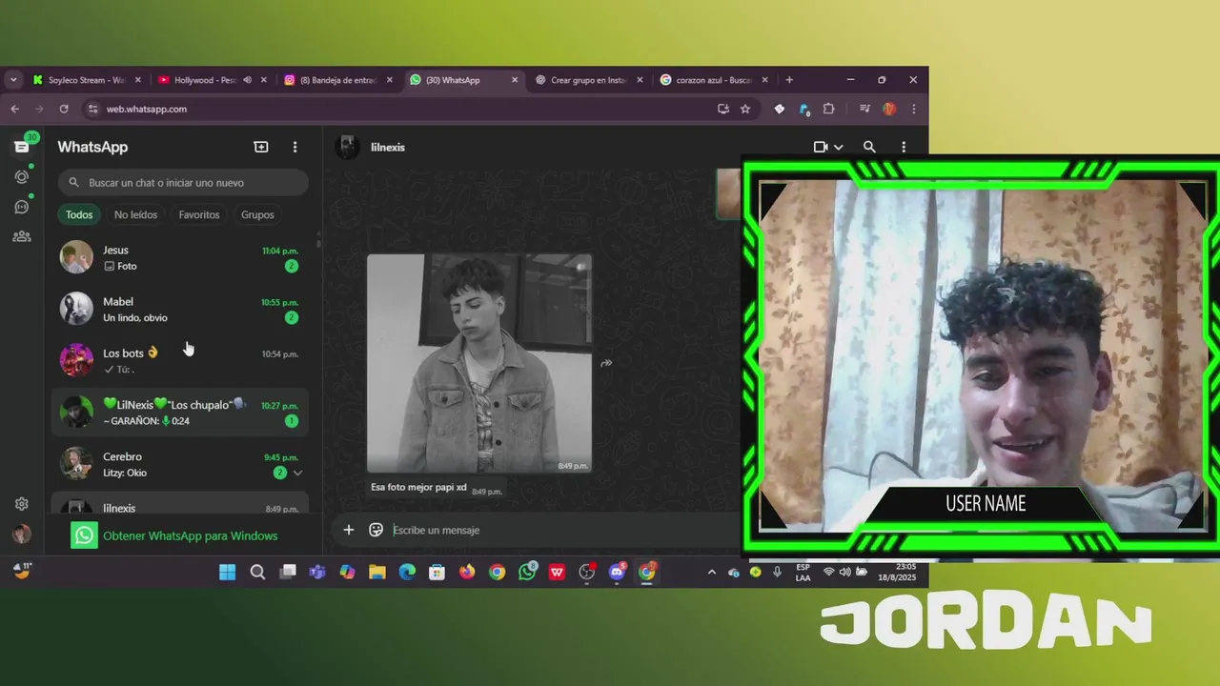
Task: Open Firefox from the taskbar
Action: coord(467,572)
